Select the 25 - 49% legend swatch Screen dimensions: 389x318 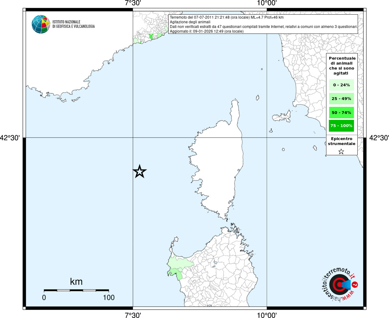click(x=342, y=98)
